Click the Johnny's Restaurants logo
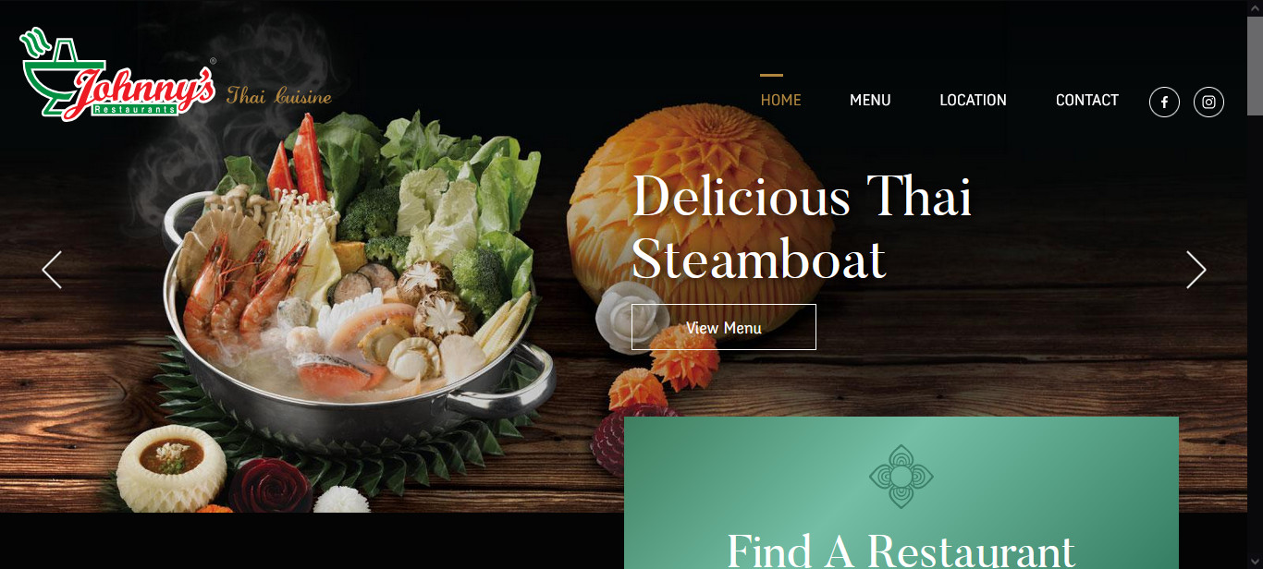 coord(117,76)
